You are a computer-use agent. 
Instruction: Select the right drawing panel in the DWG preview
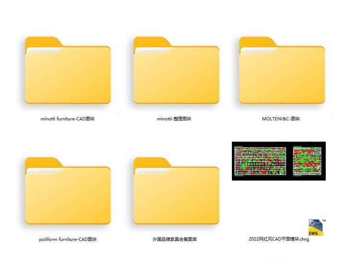click(x=306, y=161)
